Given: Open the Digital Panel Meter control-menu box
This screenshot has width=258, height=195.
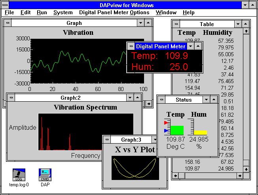Looking at the screenshot, I should [x=131, y=46].
